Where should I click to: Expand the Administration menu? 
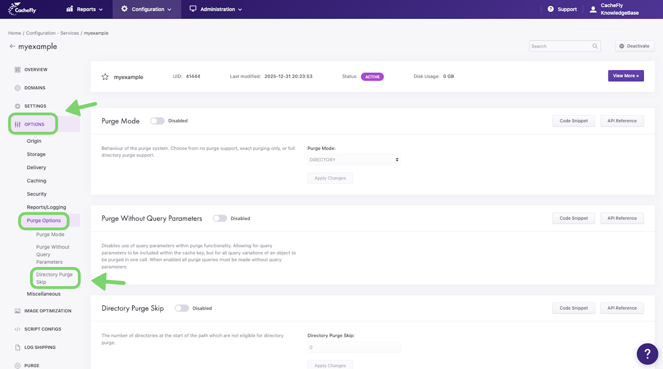coord(215,9)
